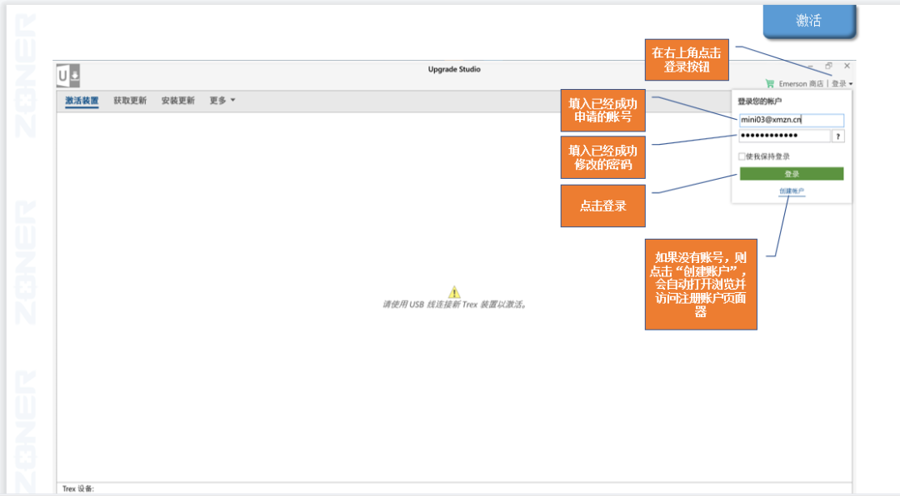
Task: Click the Trex 设备 status bar label
Action: (78, 489)
